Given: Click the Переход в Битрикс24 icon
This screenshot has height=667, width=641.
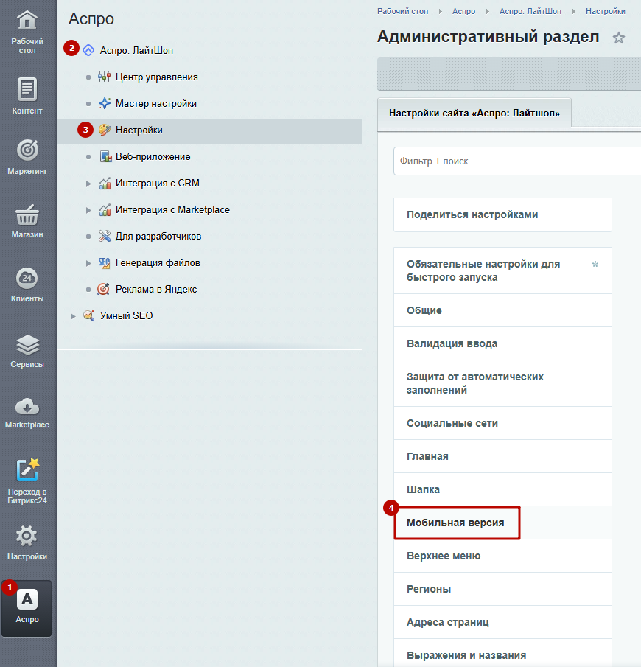Looking at the screenshot, I should (x=27, y=469).
